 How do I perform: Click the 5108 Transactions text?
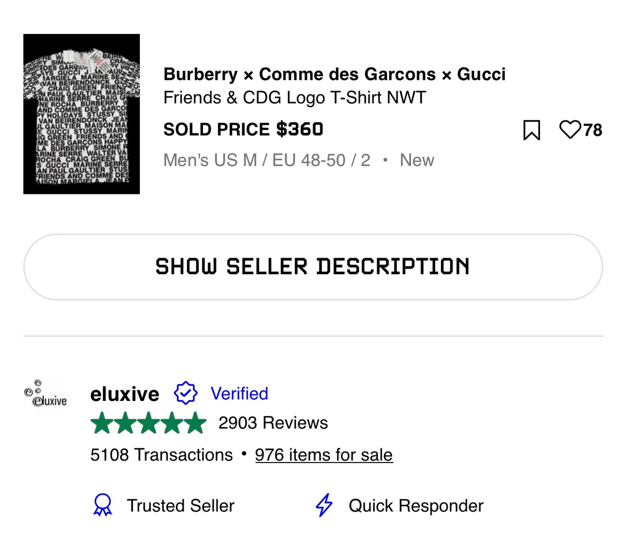click(162, 455)
